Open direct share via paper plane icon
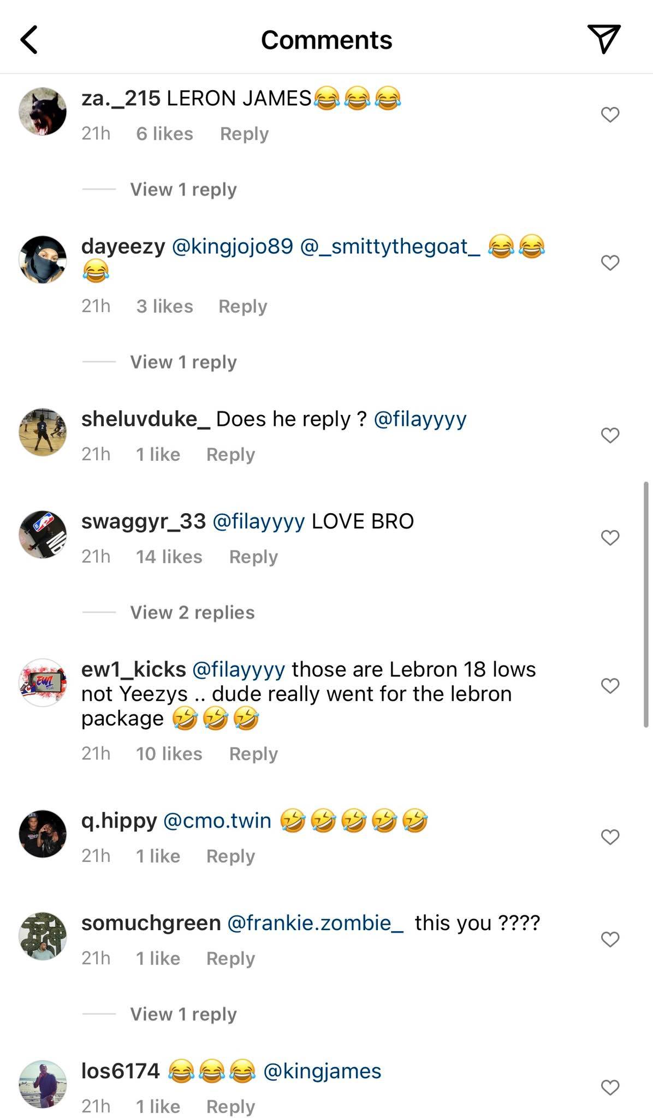The width and height of the screenshot is (653, 1118). [605, 40]
